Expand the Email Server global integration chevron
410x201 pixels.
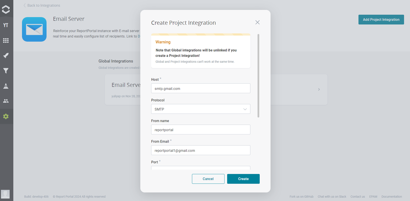click(x=319, y=89)
